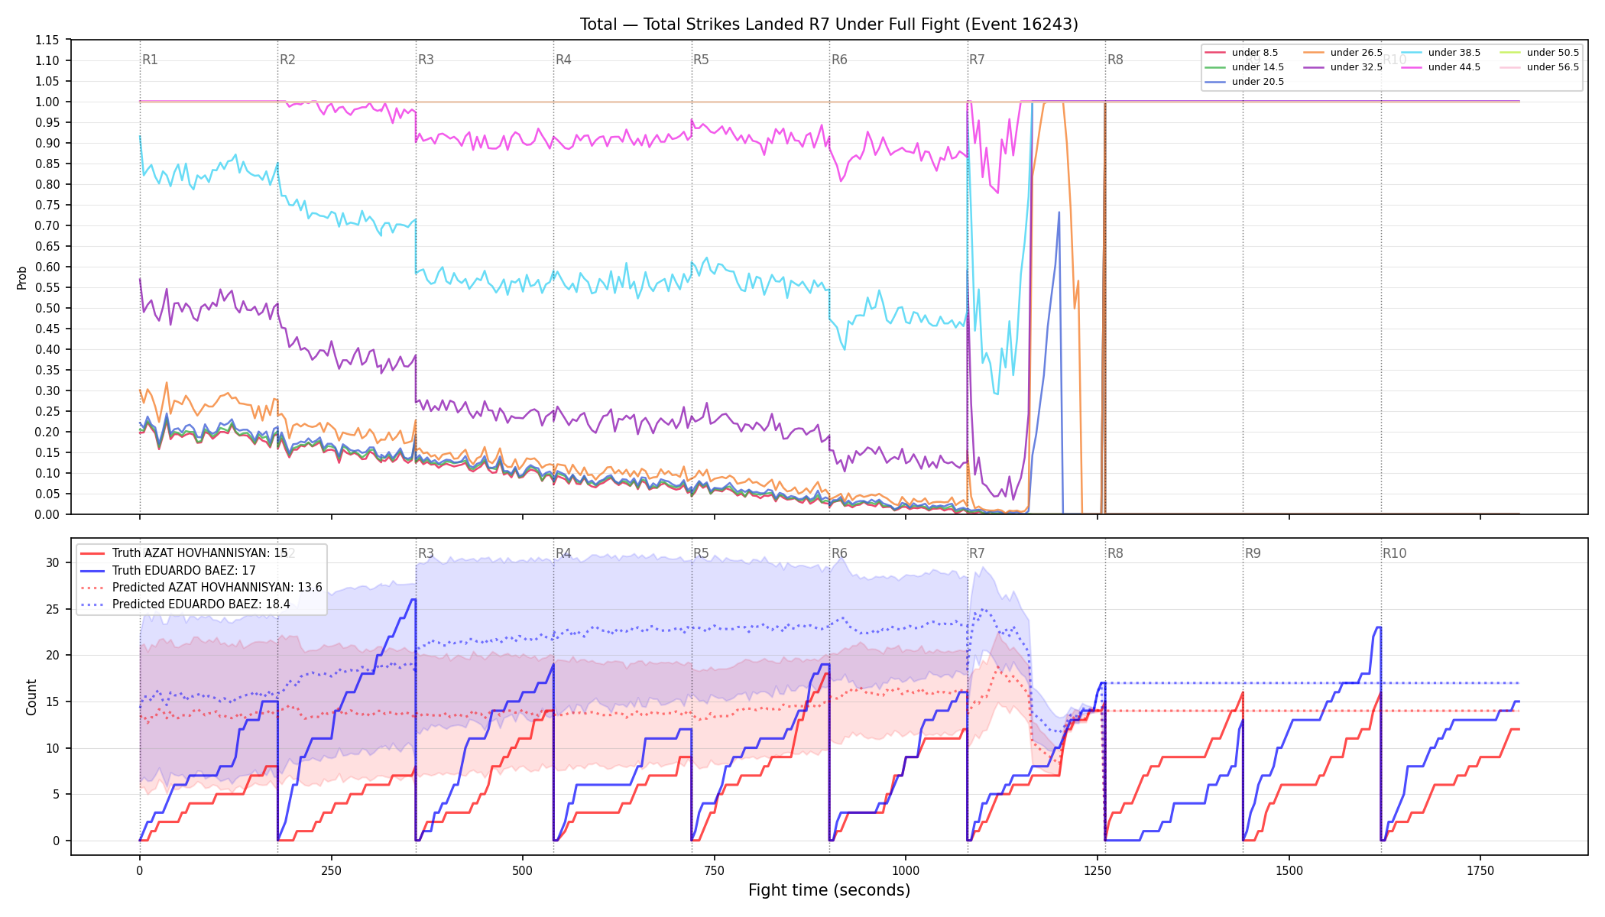Click the 0.25 tick on the Prob axis
The height and width of the screenshot is (917, 1605).
pyautogui.click(x=47, y=411)
